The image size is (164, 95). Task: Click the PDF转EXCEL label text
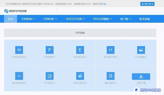click(80, 57)
